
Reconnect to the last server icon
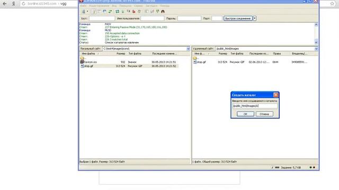(139, 12)
